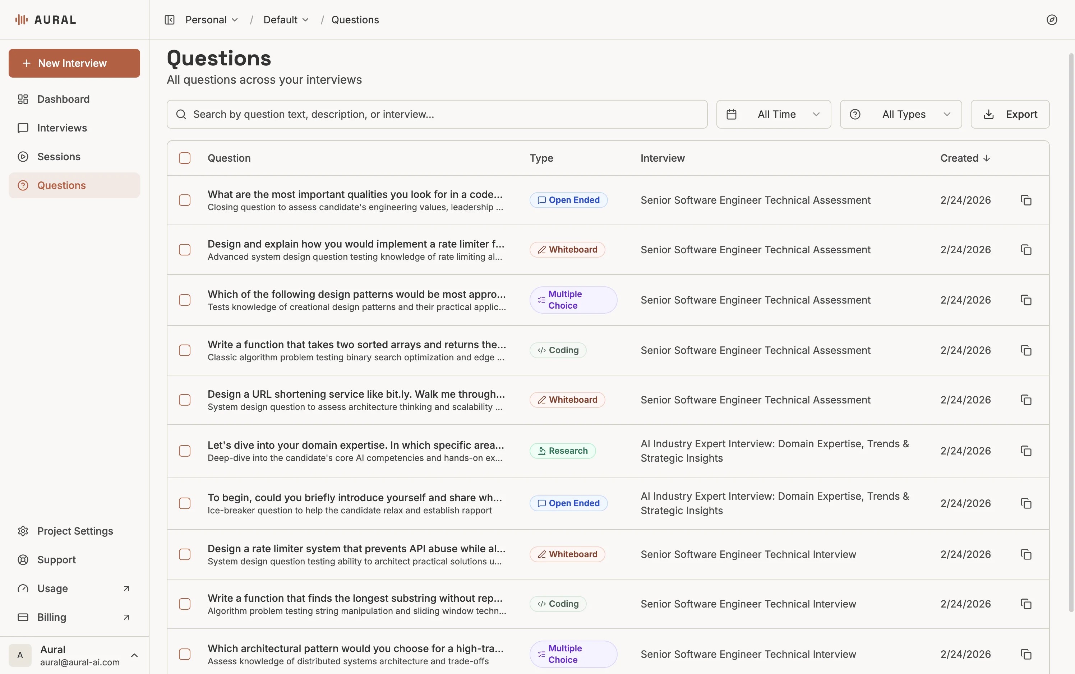Expand the Aural account menu

(74, 655)
